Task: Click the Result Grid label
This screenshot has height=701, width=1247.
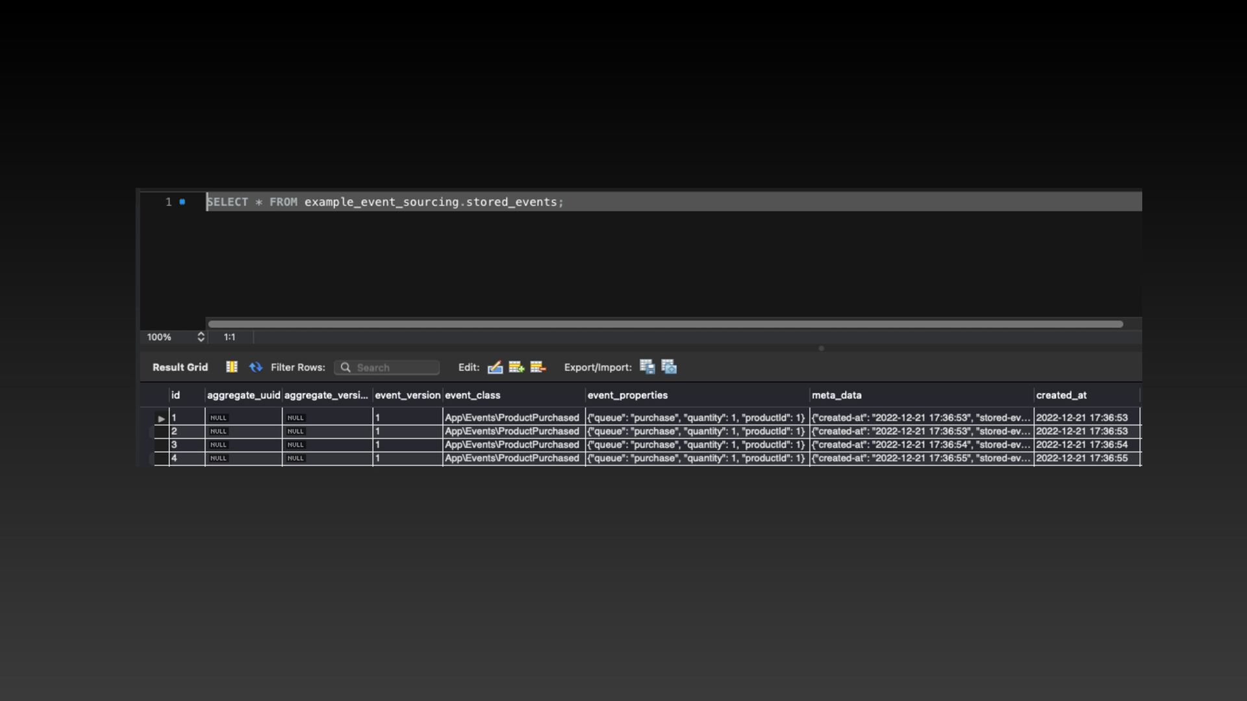Action: 180,367
